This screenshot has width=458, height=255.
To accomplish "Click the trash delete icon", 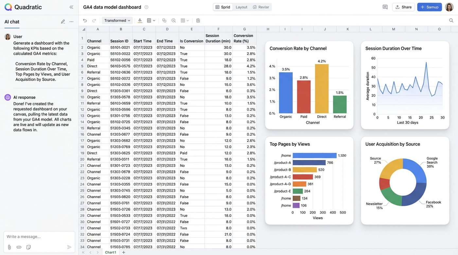I will 198,21.
